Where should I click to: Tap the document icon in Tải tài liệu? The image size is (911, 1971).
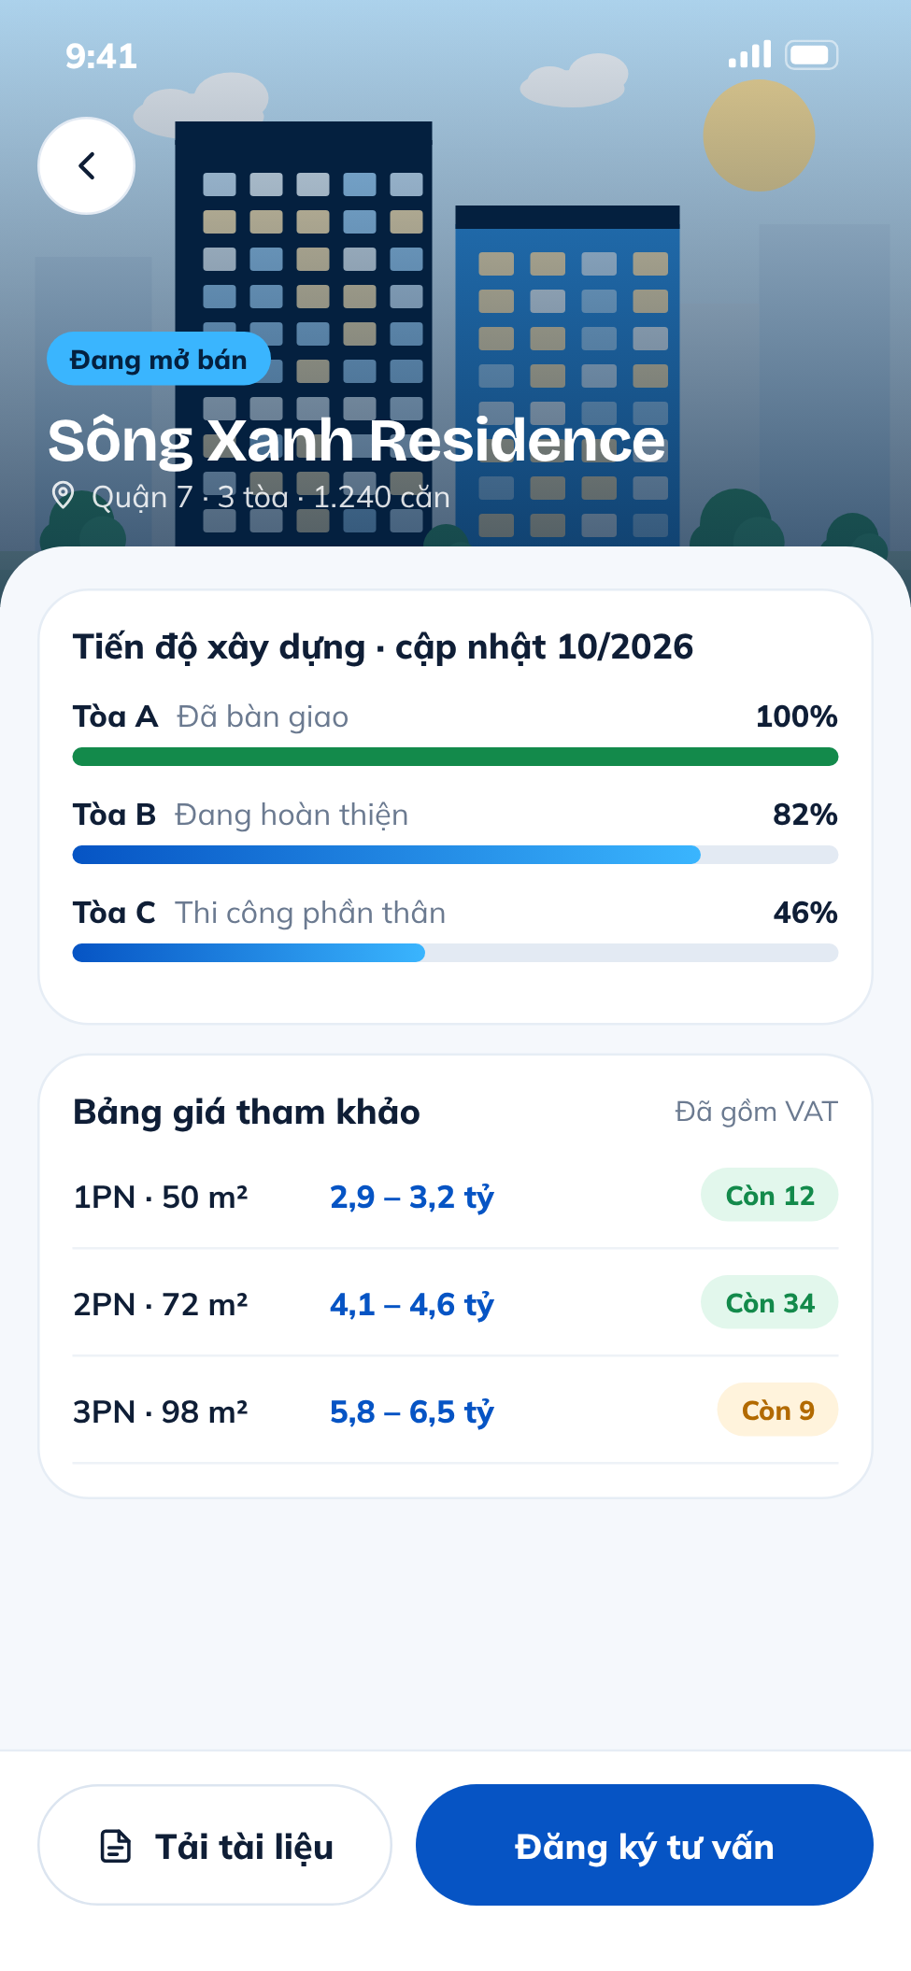click(x=116, y=1846)
